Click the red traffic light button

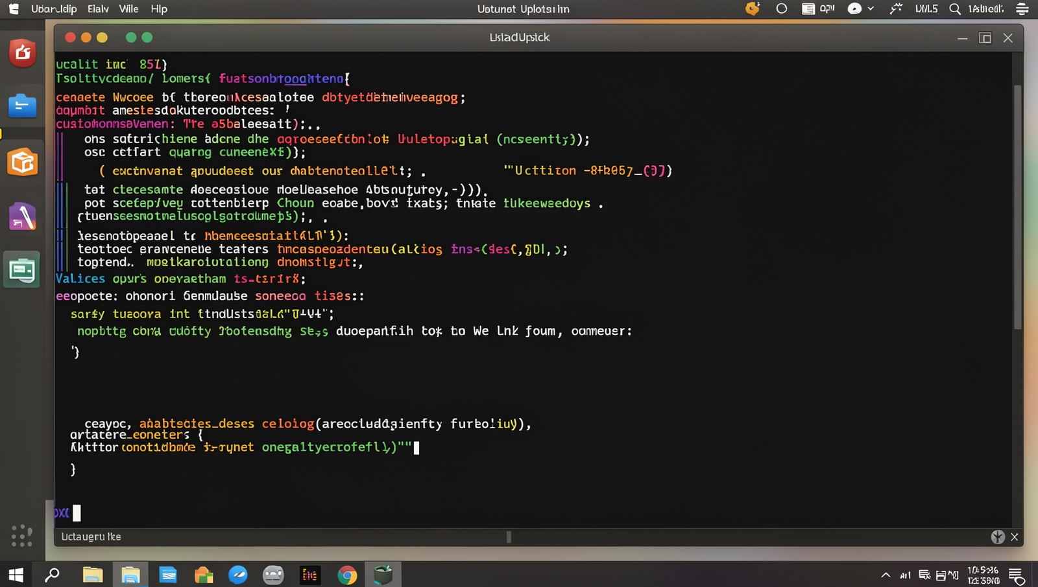pos(70,38)
